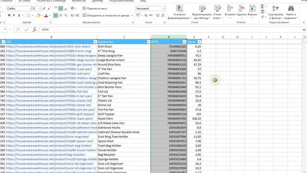Click the text orientation icon

(x=72, y=9)
